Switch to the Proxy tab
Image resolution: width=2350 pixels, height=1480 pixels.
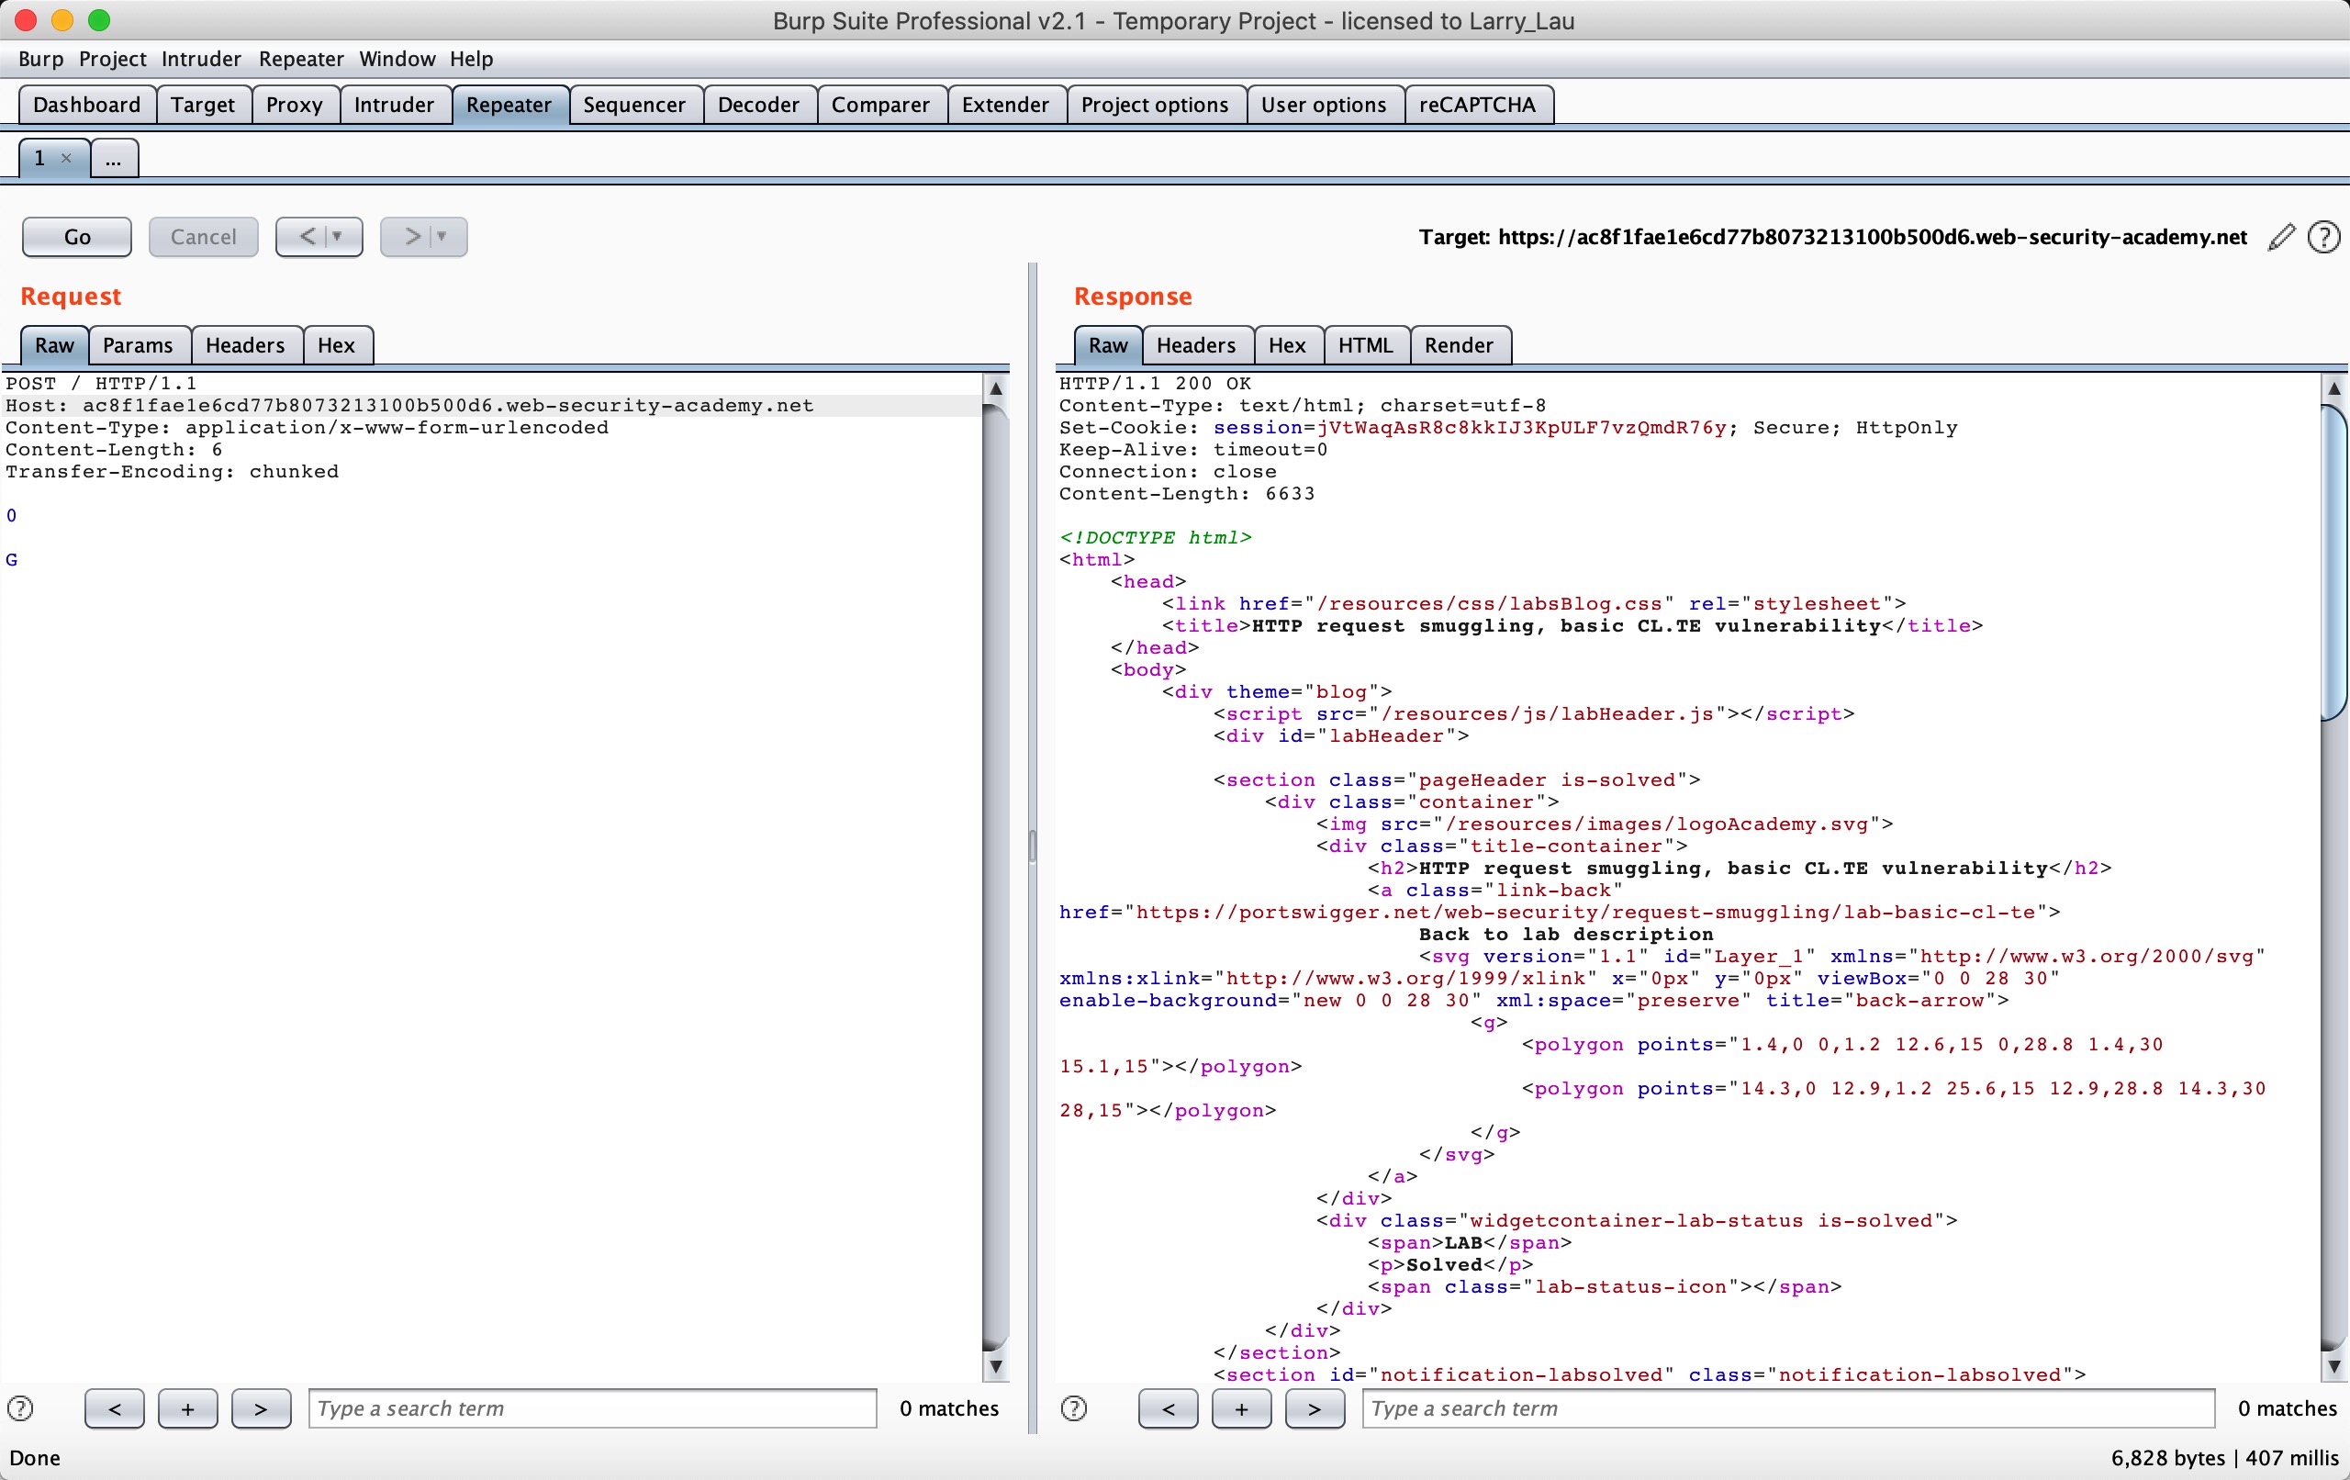point(295,105)
